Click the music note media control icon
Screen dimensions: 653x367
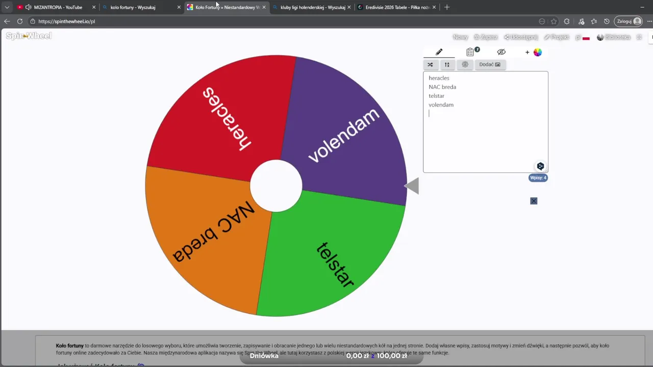pyautogui.click(x=581, y=21)
